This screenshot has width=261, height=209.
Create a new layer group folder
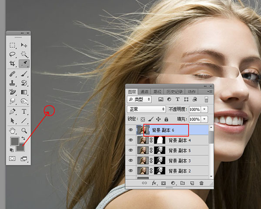(x=182, y=183)
